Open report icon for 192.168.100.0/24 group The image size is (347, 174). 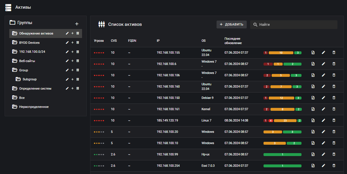[78, 52]
